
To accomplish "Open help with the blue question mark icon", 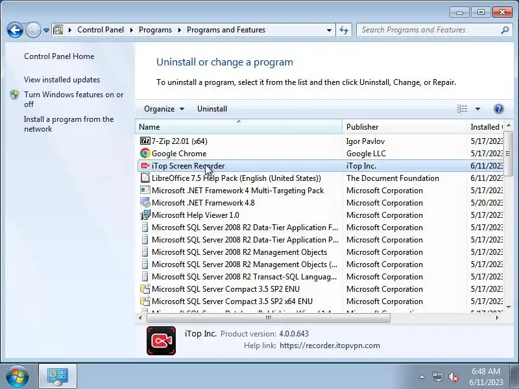I will (x=498, y=109).
